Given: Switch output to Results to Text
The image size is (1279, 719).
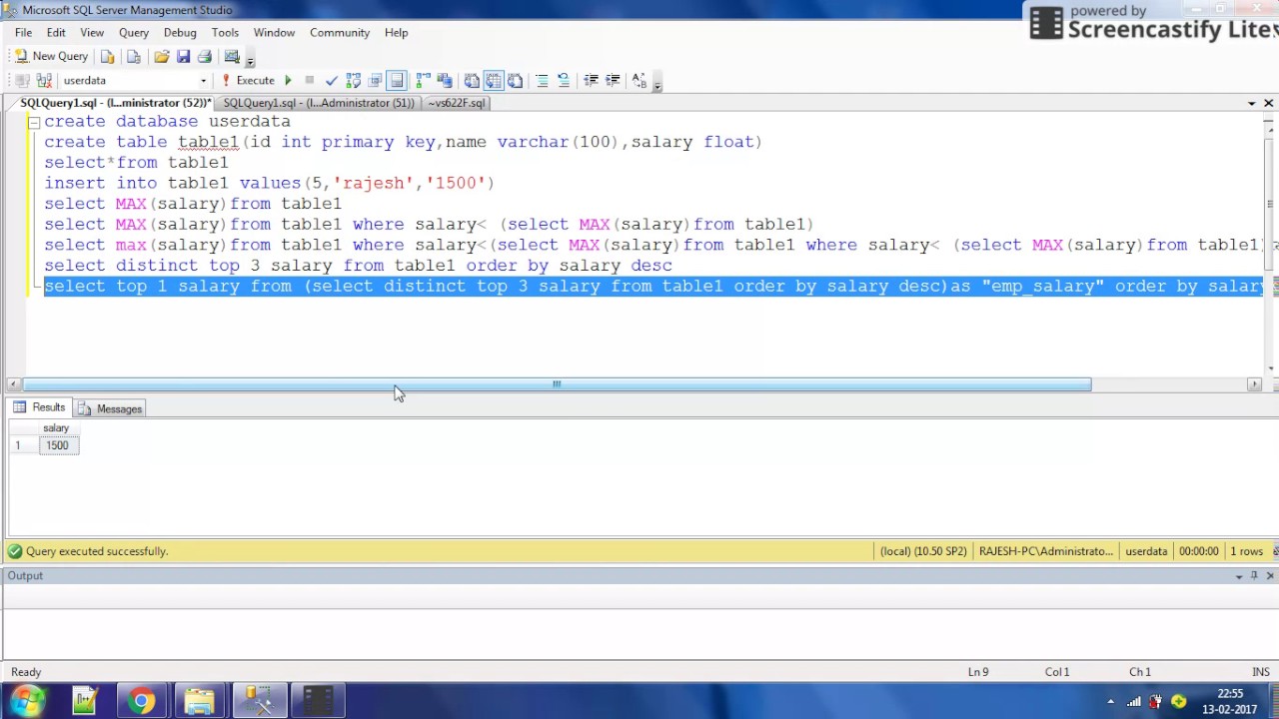Looking at the screenshot, I should click(472, 81).
